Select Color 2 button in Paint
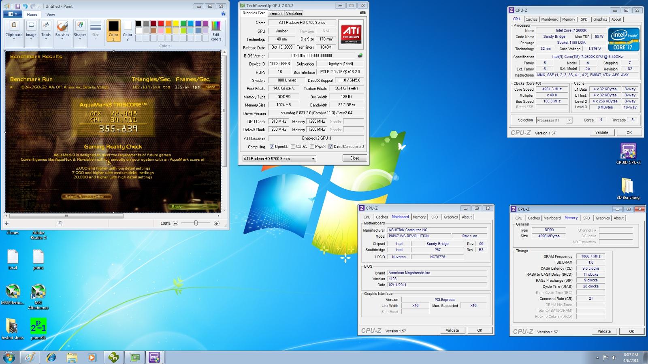The image size is (648, 364). [128, 31]
